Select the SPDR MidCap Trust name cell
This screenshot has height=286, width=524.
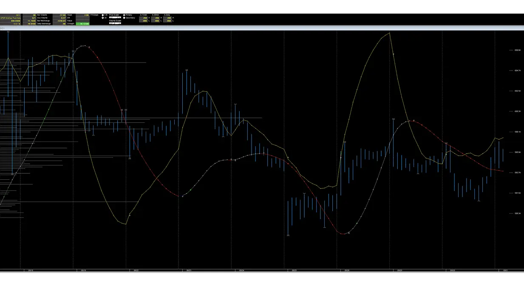click(10, 18)
